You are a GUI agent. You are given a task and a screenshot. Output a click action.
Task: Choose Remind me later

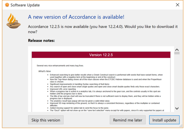pyautogui.click(x=128, y=120)
